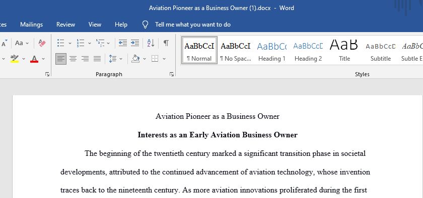Apply shading with paint bucket icon

click(135, 59)
